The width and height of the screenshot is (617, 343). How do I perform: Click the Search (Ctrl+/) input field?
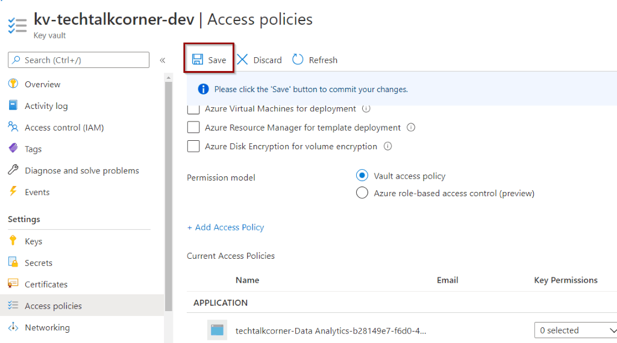click(x=79, y=60)
